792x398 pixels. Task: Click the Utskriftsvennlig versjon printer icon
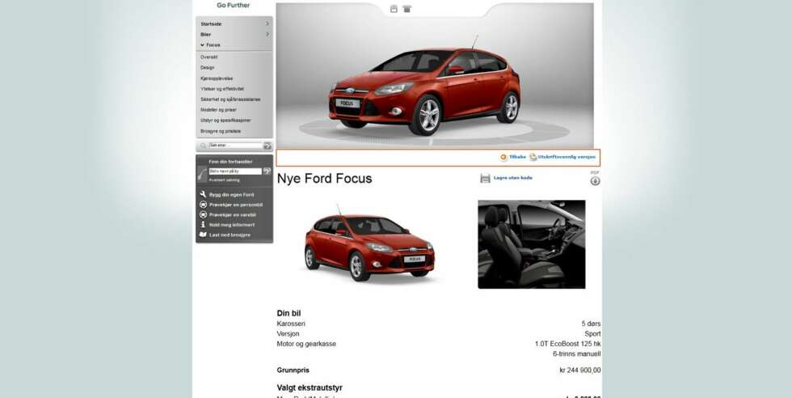tap(533, 157)
